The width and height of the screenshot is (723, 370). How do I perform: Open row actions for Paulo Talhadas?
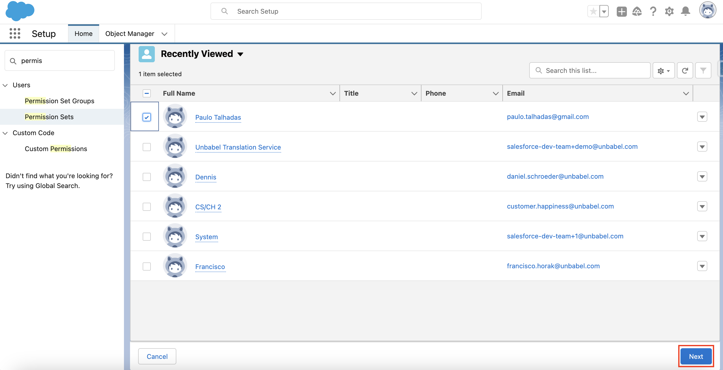702,117
